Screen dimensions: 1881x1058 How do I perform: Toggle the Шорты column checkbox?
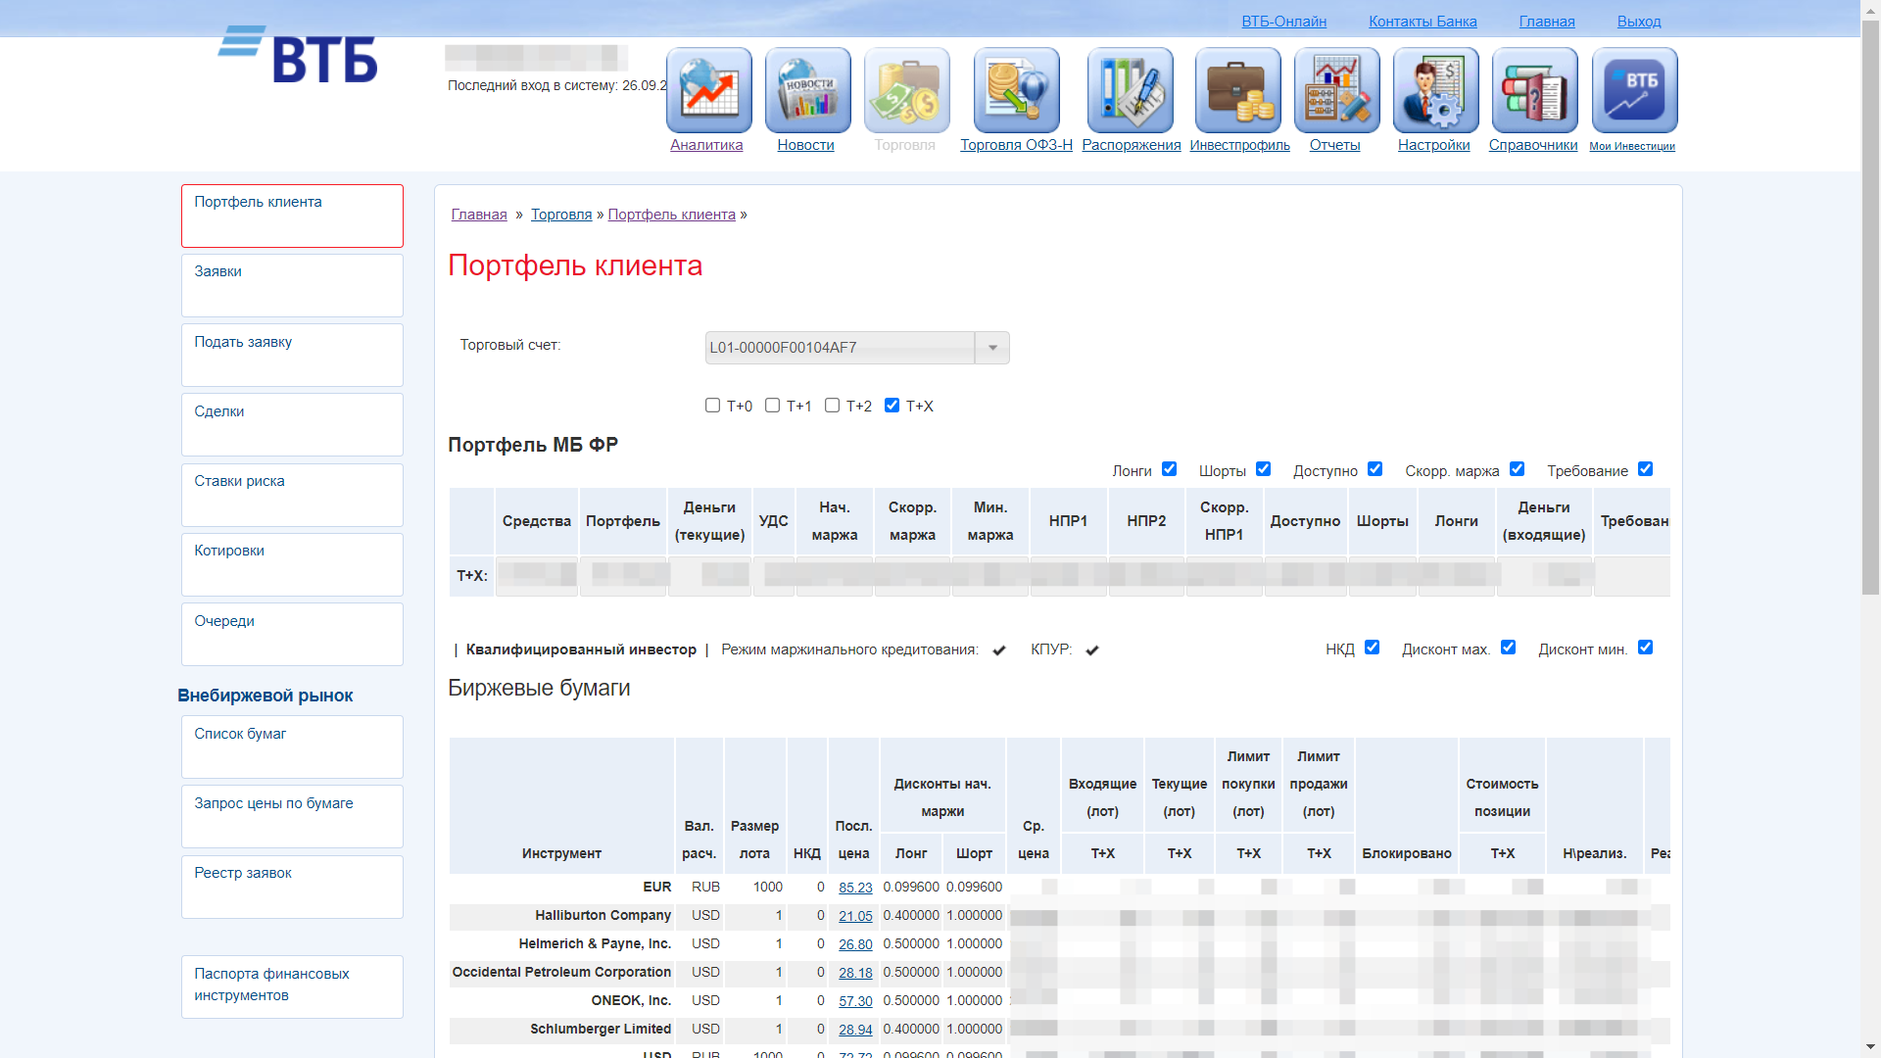(x=1263, y=469)
